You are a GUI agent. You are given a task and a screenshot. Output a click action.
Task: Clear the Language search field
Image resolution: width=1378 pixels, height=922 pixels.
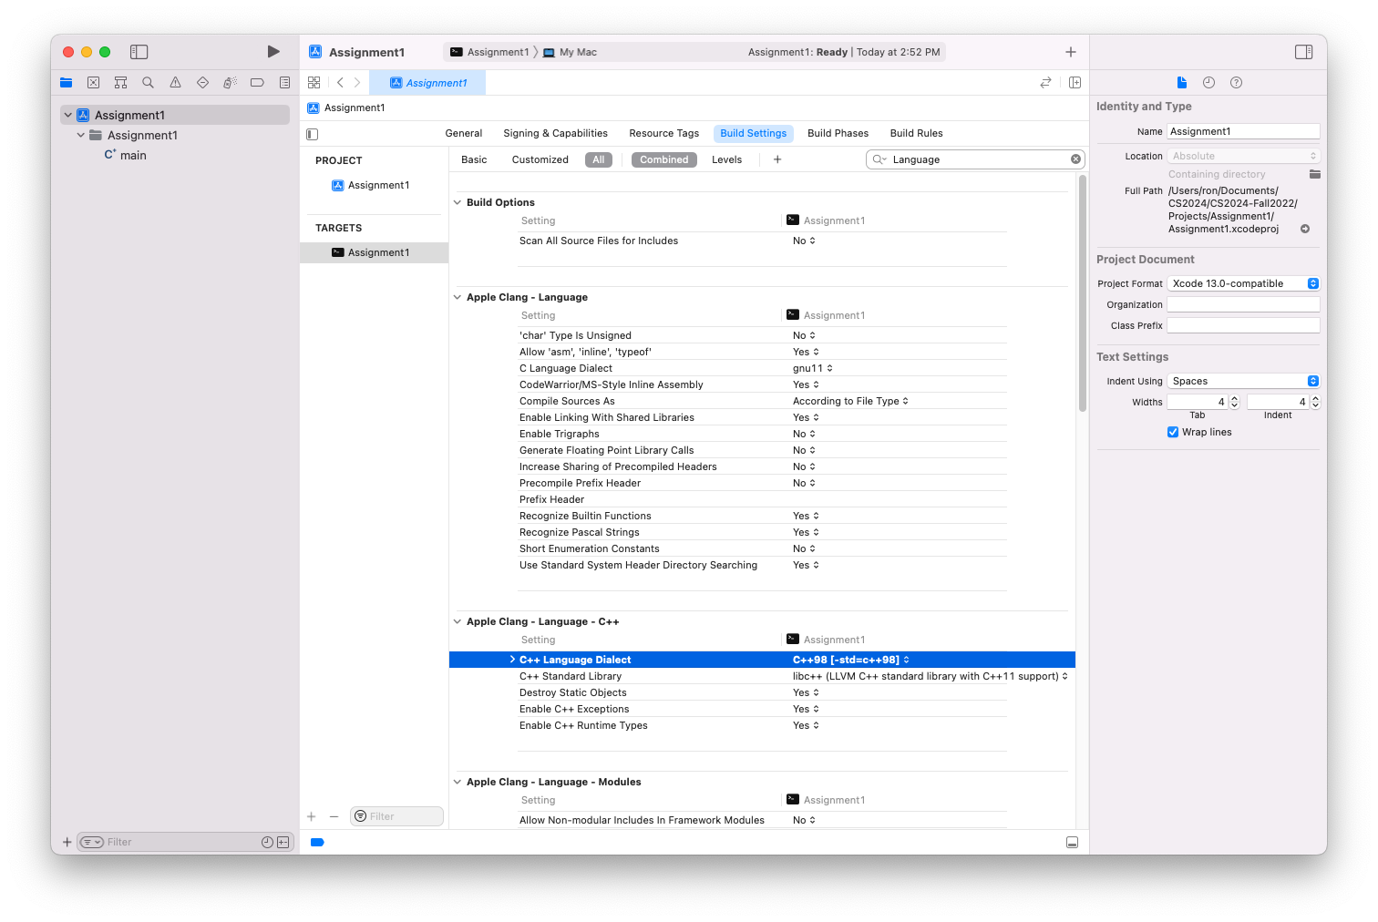point(1075,159)
